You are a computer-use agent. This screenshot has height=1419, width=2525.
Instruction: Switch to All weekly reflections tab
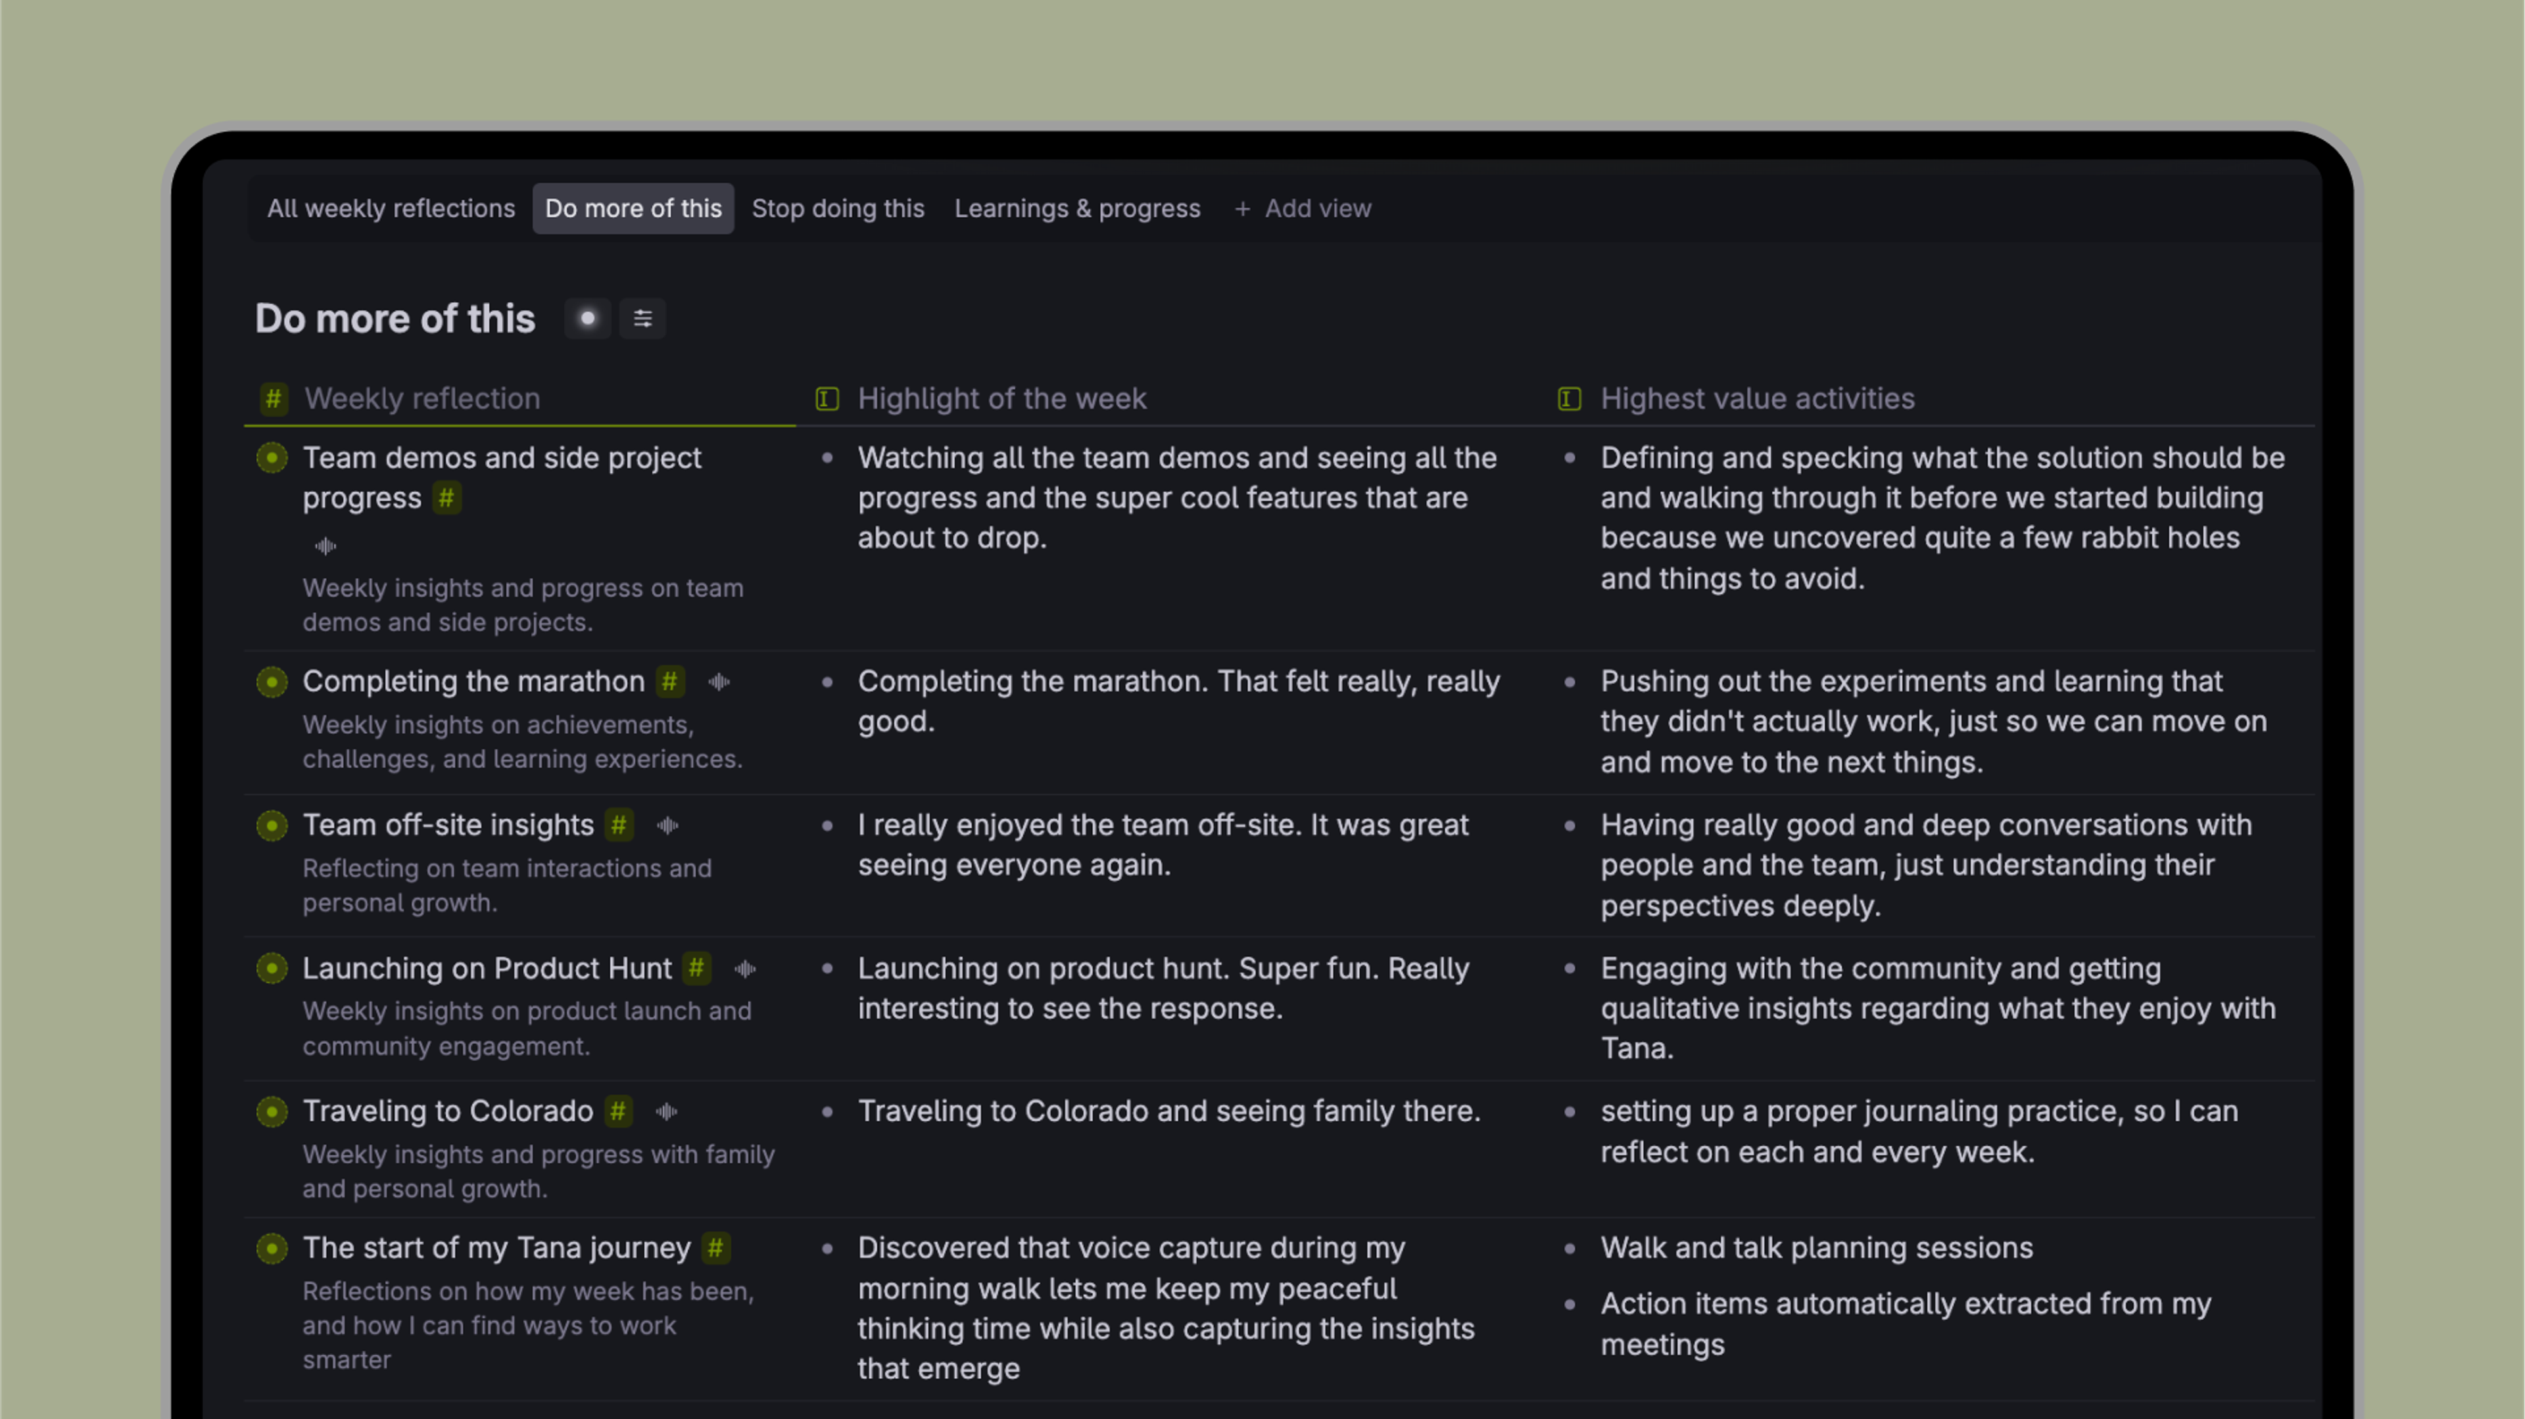point(390,209)
